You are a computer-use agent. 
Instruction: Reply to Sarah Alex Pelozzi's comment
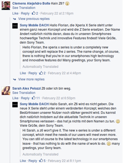pyautogui.click(x=25, y=98)
